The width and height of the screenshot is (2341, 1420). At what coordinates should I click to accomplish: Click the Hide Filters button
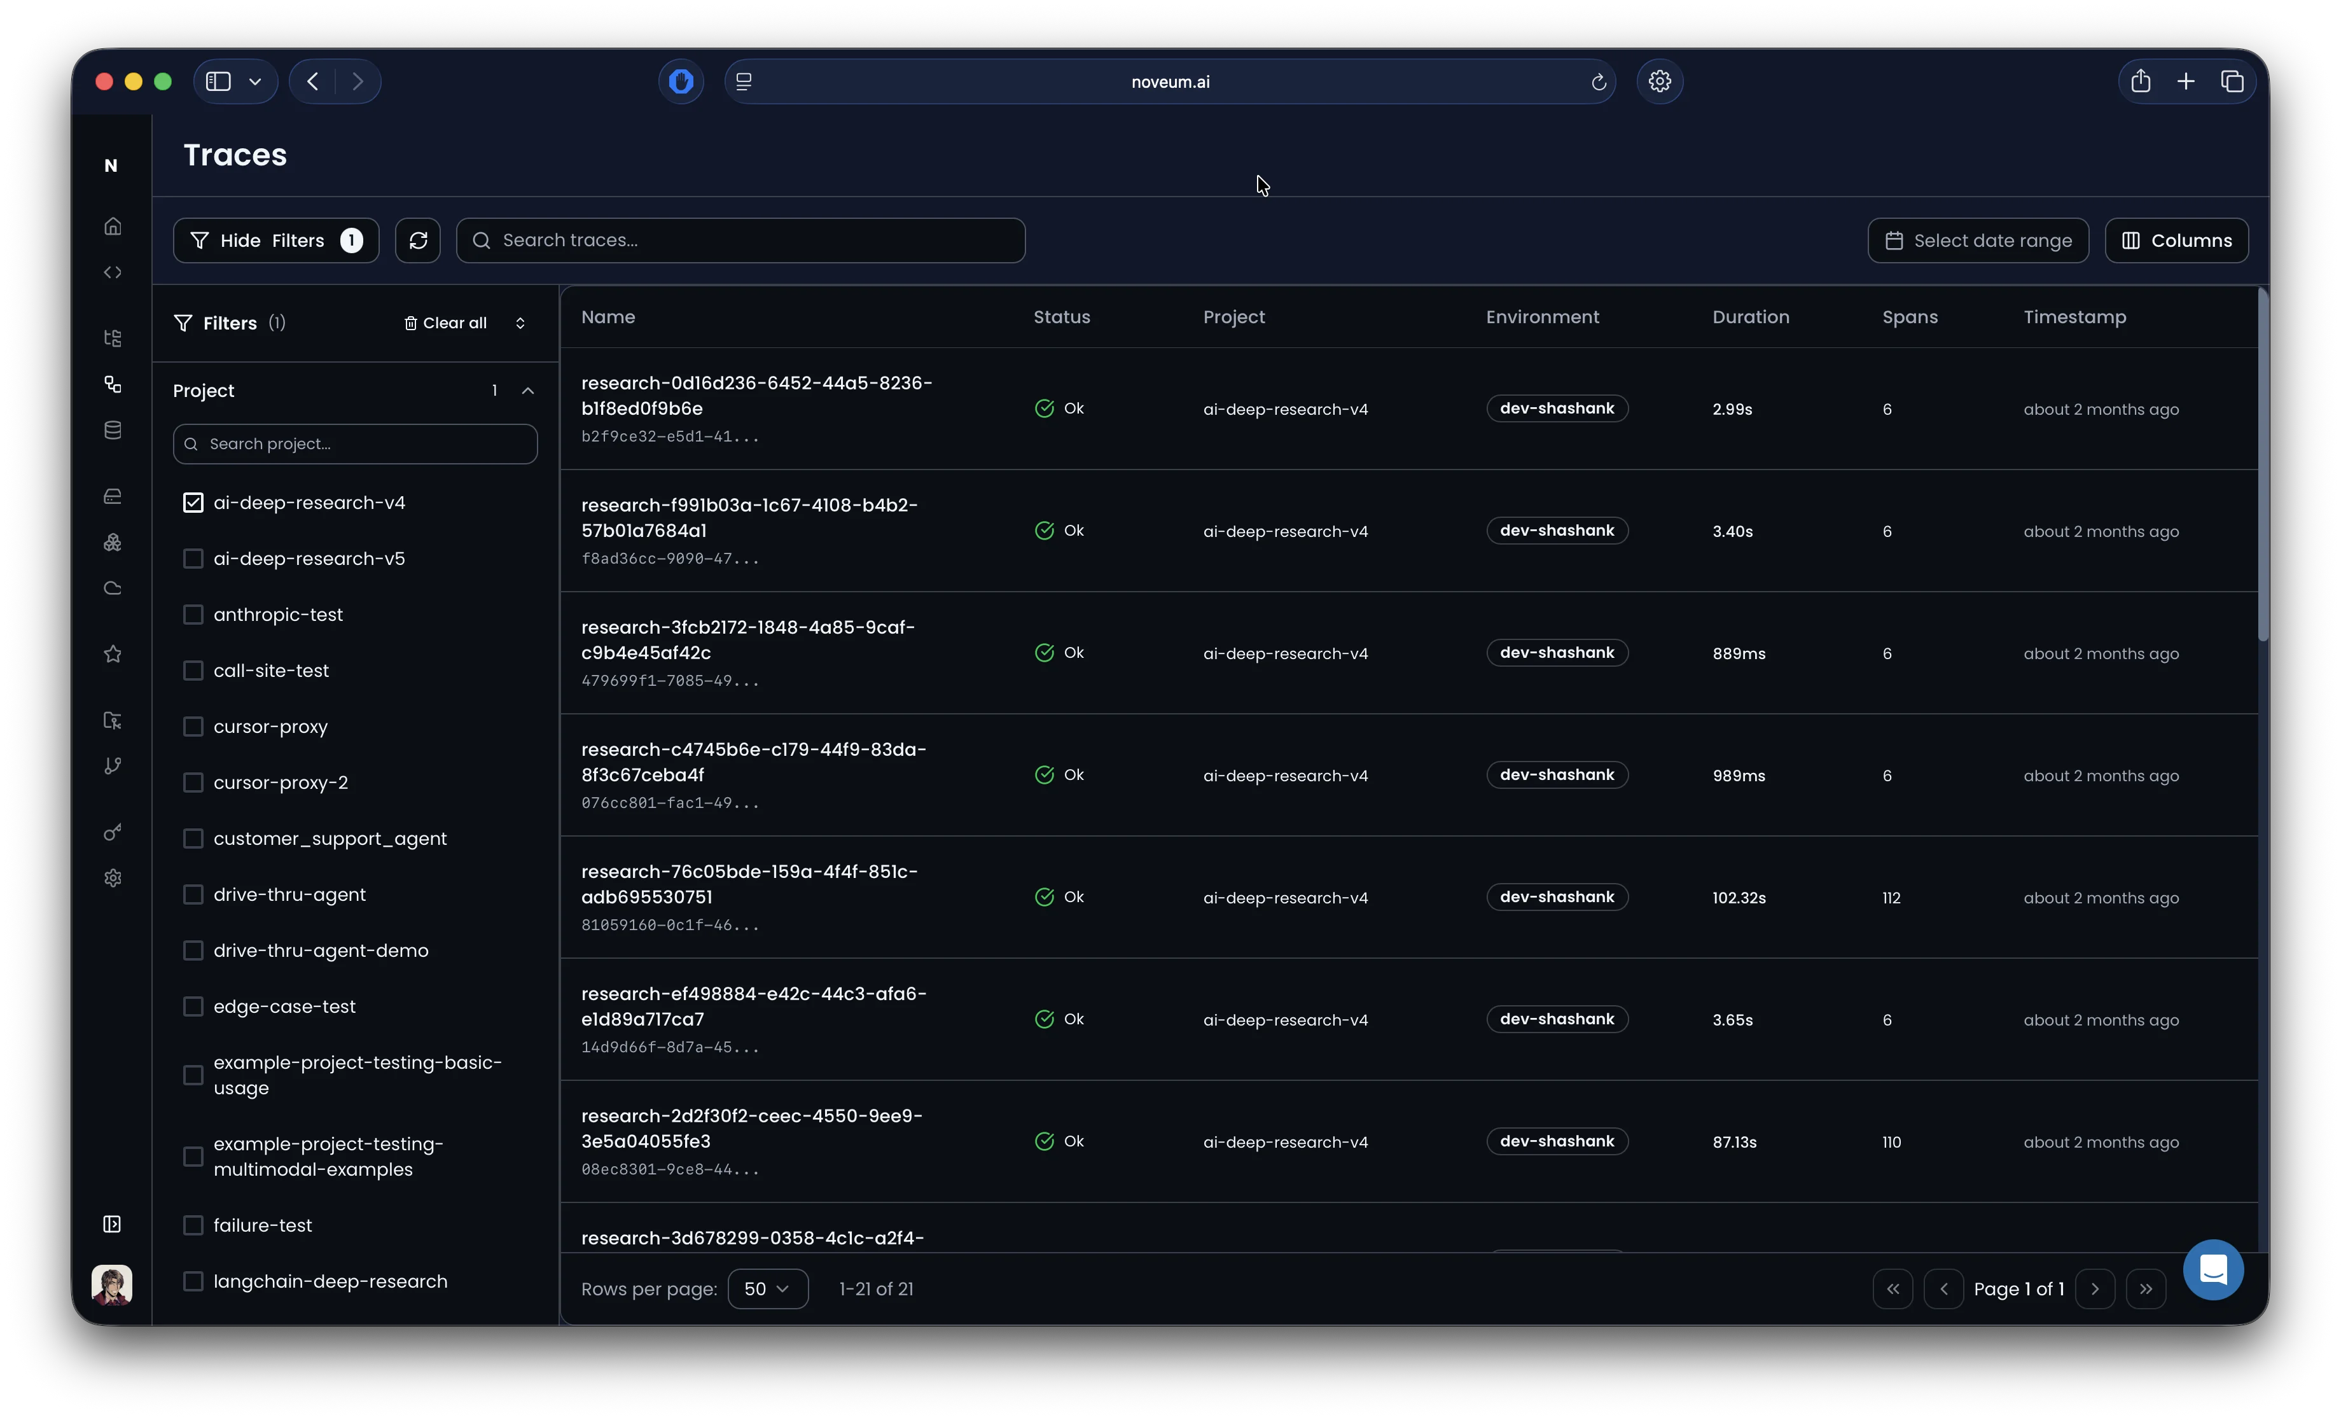tap(275, 240)
